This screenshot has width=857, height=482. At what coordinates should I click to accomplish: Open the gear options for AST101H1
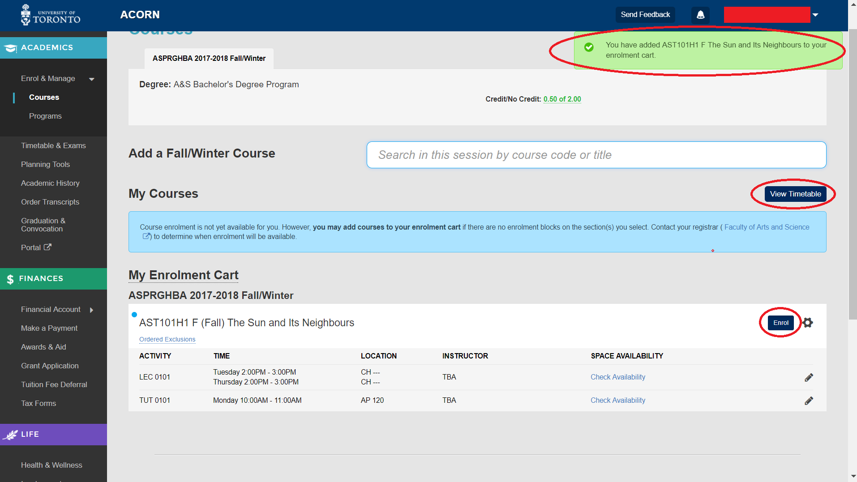pos(807,323)
